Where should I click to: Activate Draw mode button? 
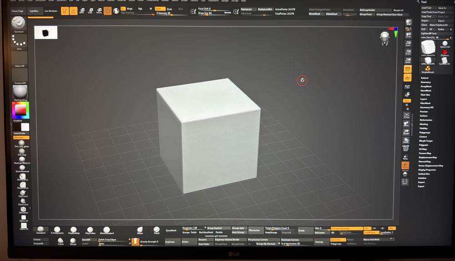[73, 11]
